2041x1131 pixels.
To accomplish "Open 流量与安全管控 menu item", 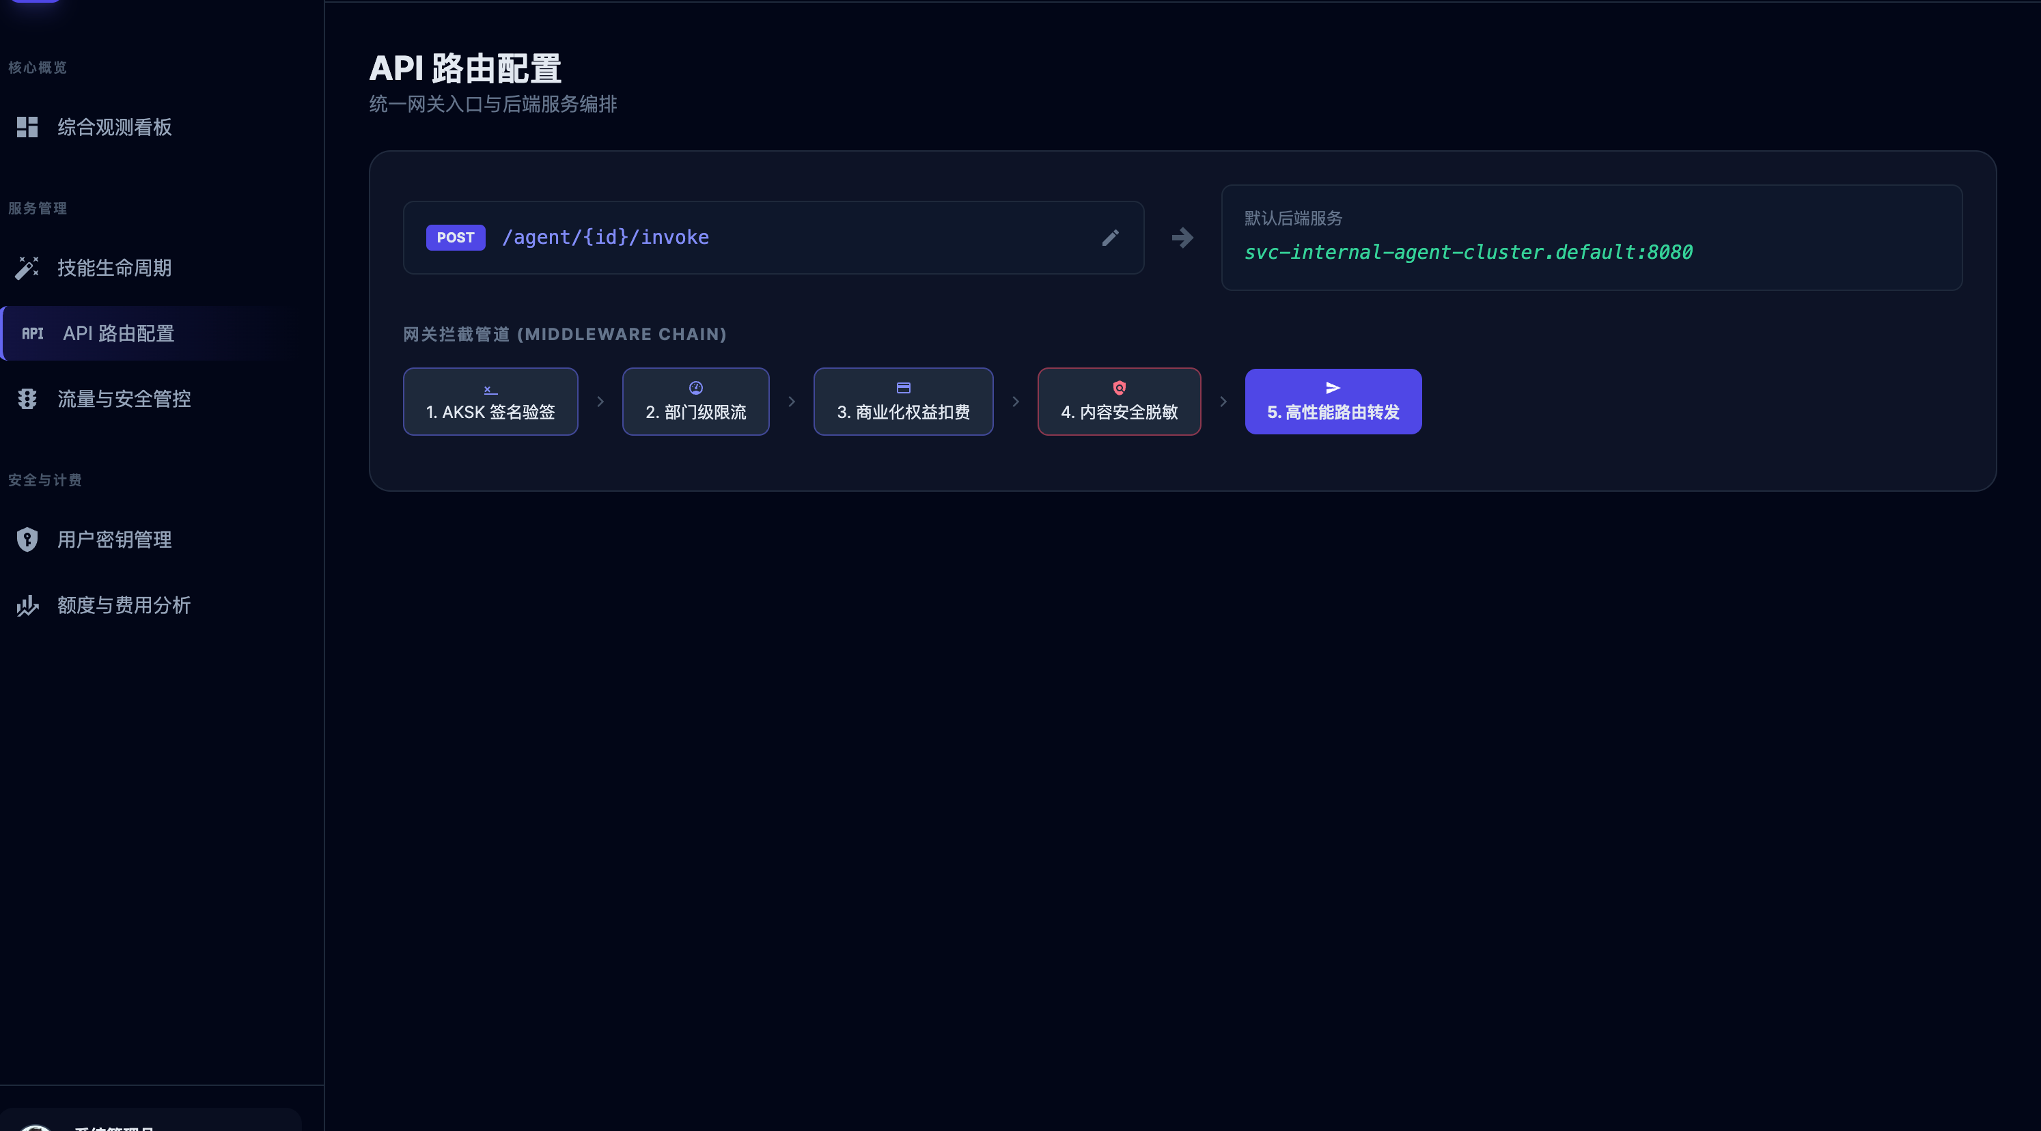I will [x=124, y=398].
